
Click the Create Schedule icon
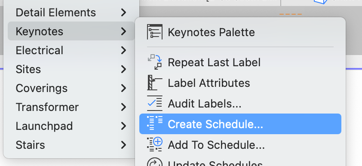point(155,124)
